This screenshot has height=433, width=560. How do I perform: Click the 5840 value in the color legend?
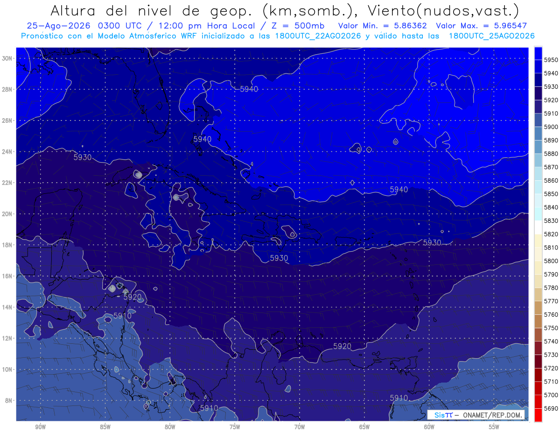pos(551,207)
